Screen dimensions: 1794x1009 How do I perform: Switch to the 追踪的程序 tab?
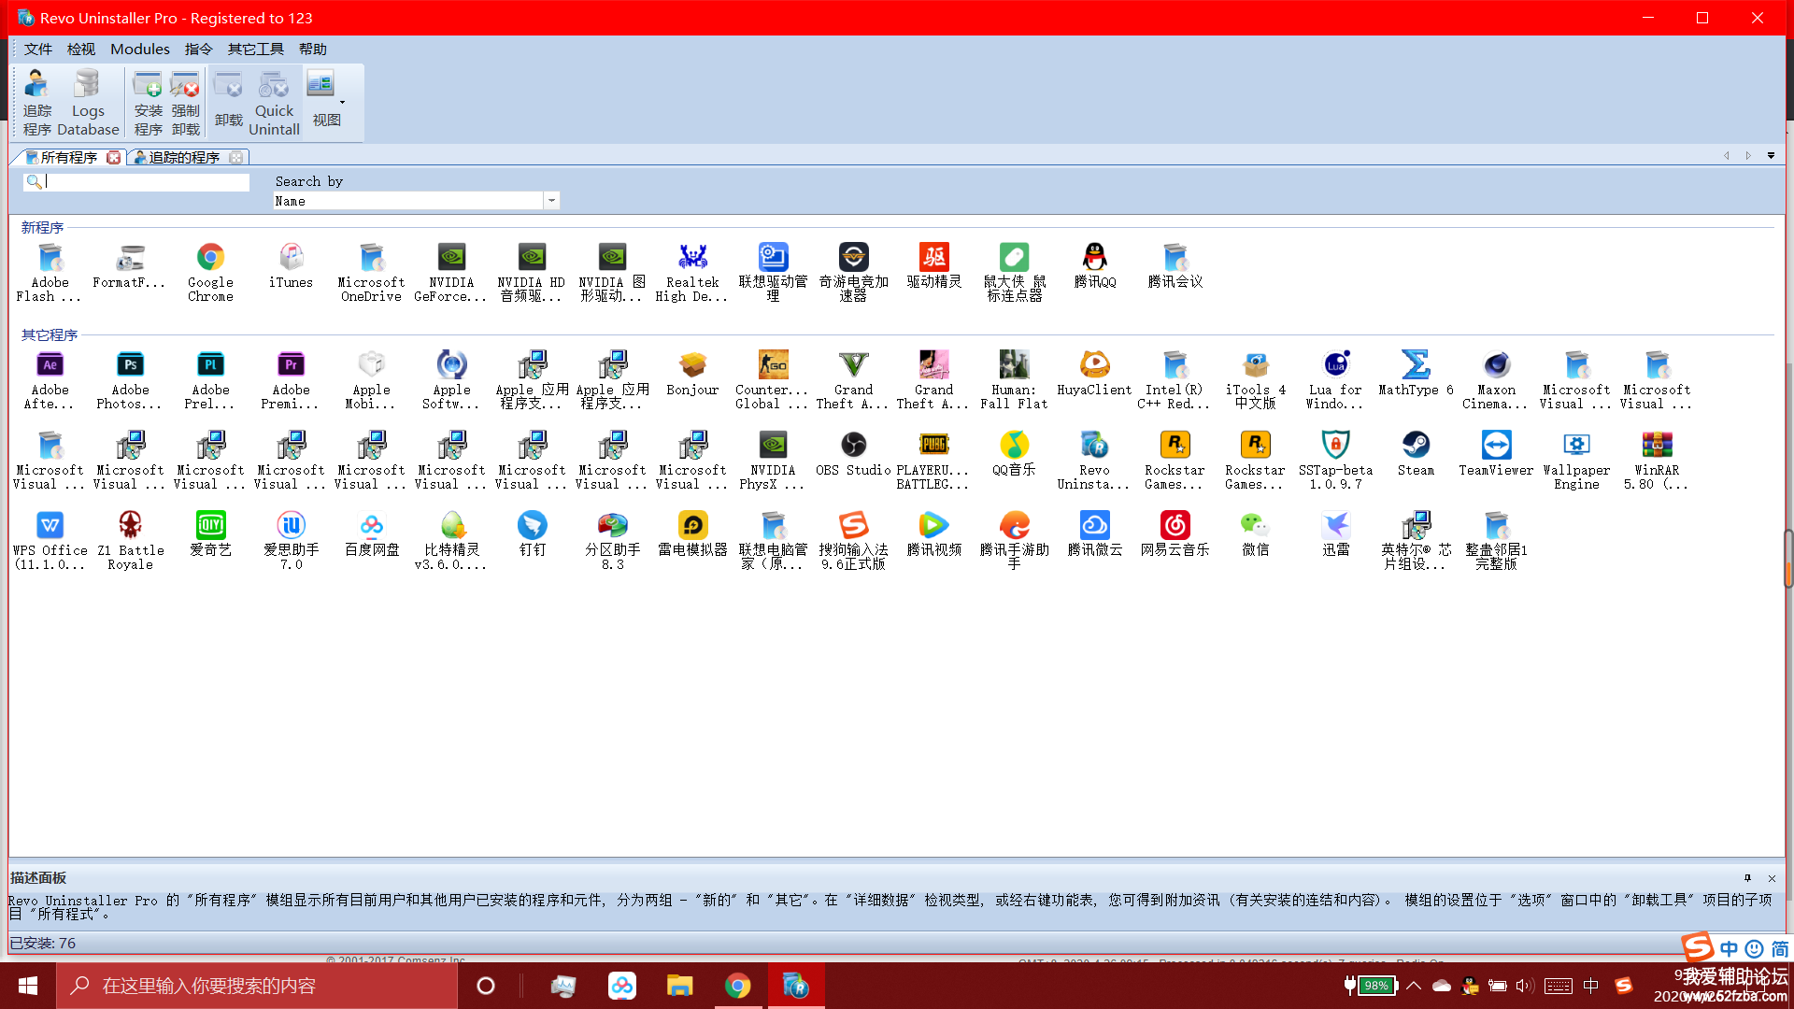[x=183, y=157]
